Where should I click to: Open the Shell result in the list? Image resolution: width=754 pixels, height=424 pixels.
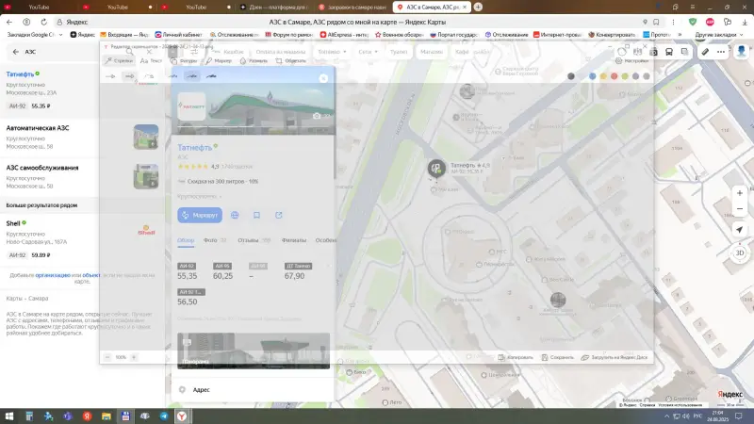point(82,239)
